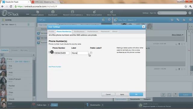Screen dimensions: 193x109
Task: Open the Dashboard icon
Action: pyautogui.click(x=53, y=13)
